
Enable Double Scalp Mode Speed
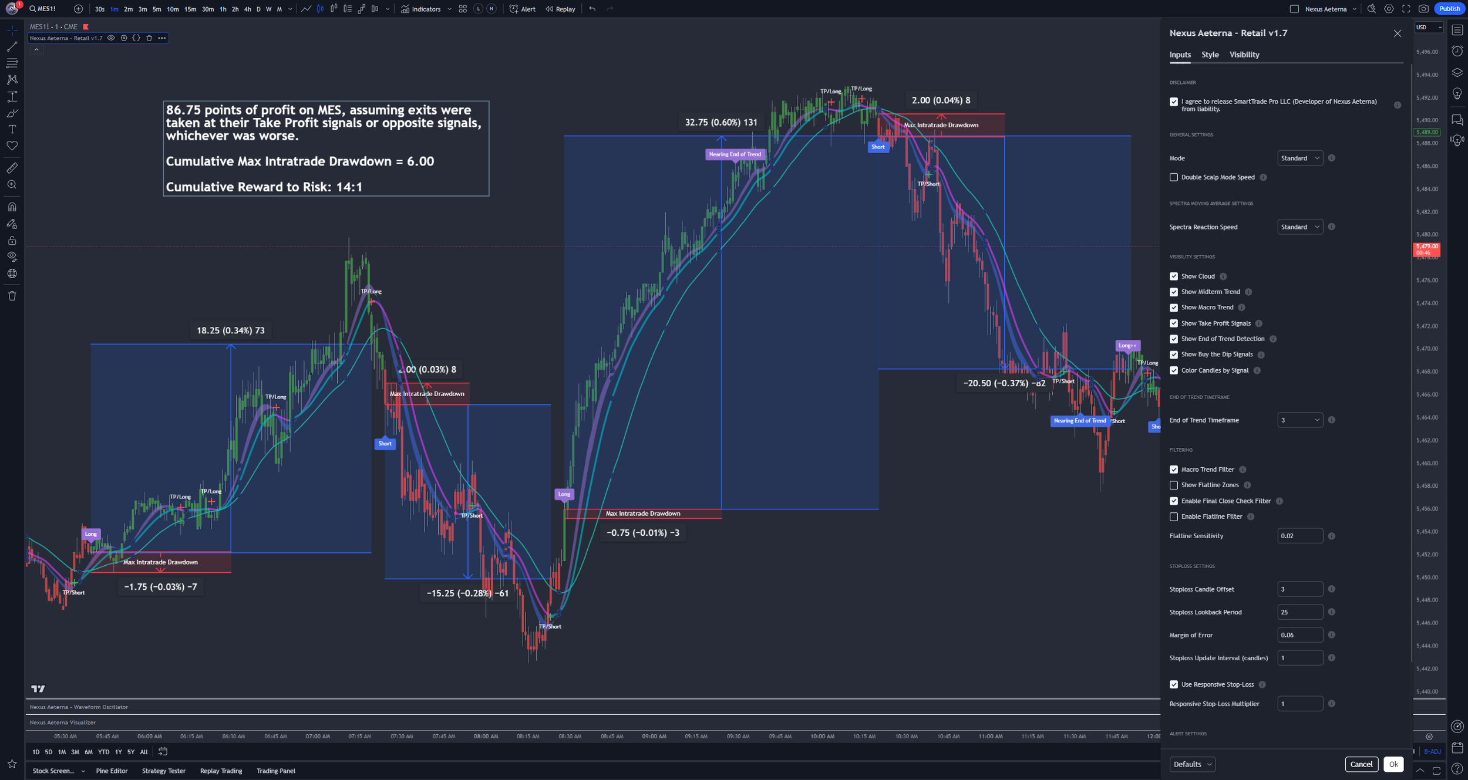(x=1174, y=177)
